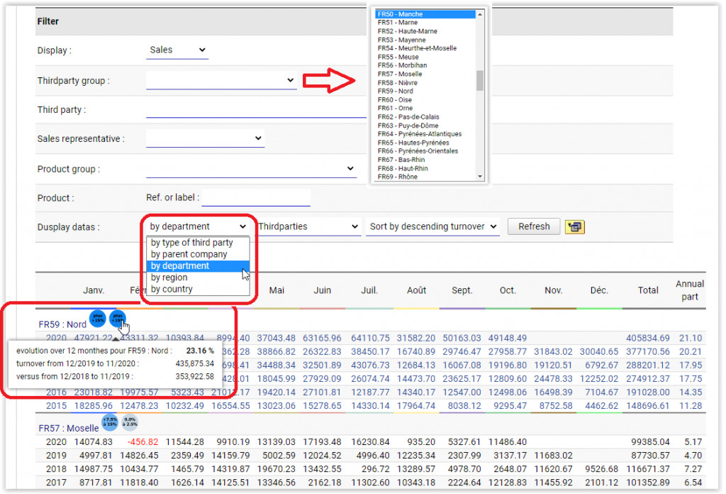Expand the Thirdparty group dropdown

[x=220, y=81]
